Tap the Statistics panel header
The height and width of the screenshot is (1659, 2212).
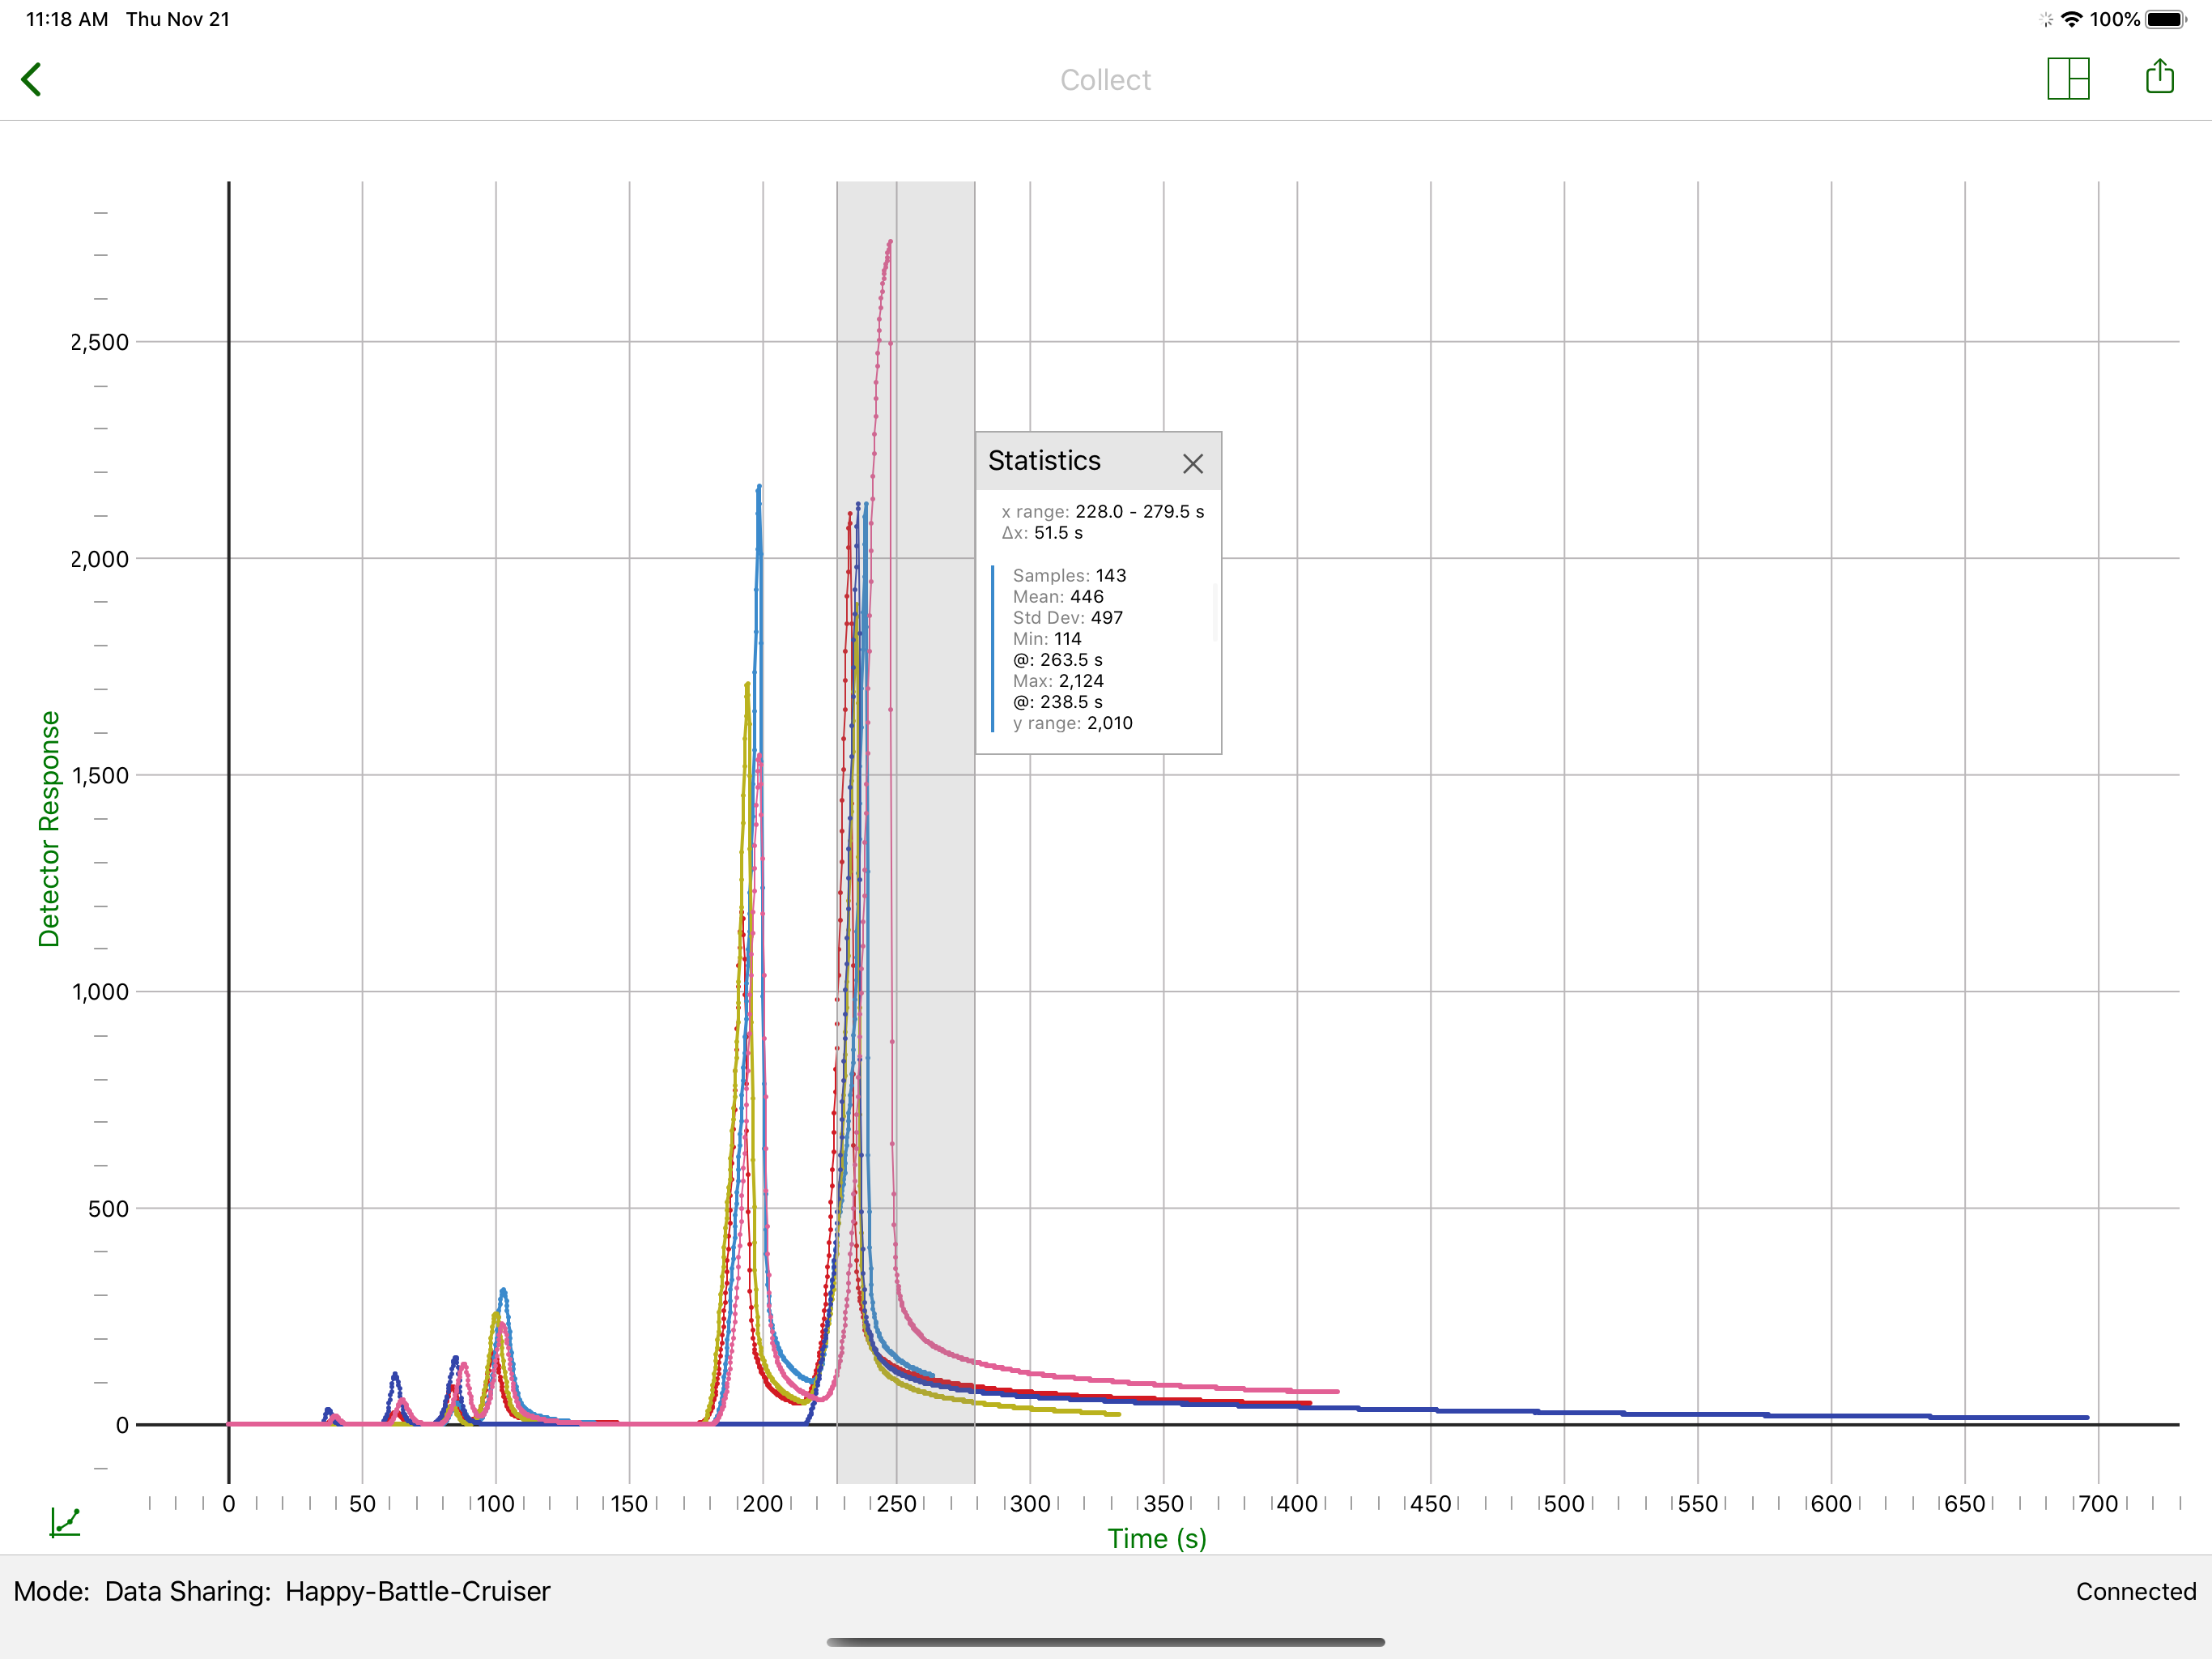[x=1098, y=461]
